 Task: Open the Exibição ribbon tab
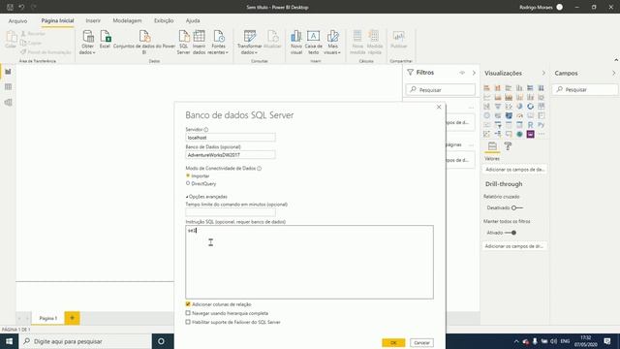(164, 20)
